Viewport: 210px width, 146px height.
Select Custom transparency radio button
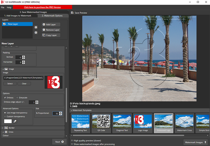pyautogui.click(x=5, y=116)
